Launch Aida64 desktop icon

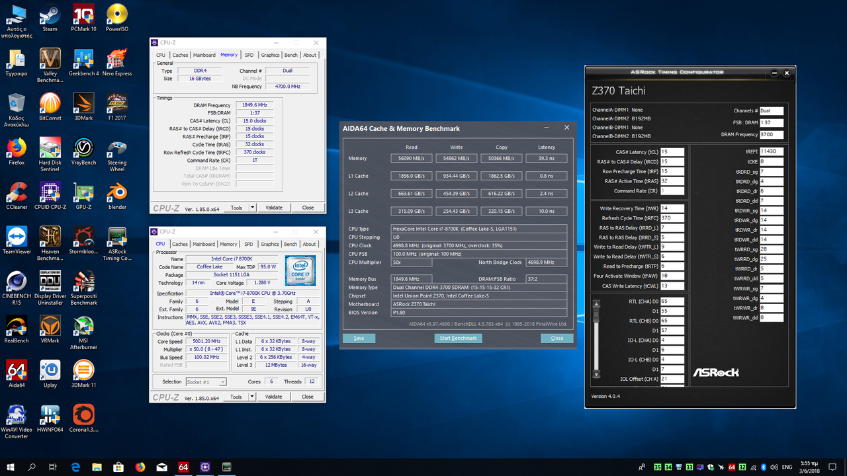coord(16,374)
